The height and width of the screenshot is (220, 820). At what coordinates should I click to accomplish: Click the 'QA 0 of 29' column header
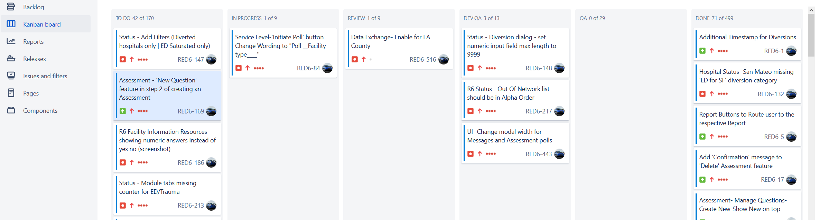click(x=592, y=18)
